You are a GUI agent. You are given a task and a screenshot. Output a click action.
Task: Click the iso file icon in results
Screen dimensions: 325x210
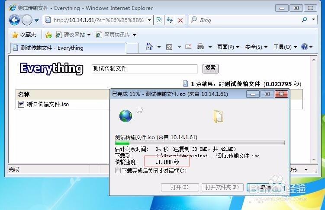21,104
